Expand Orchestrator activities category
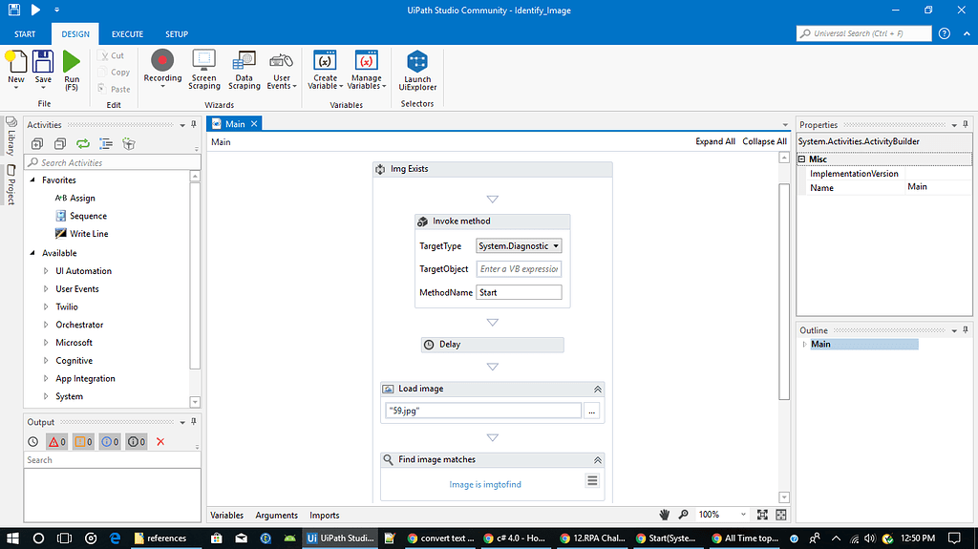 tap(46, 325)
